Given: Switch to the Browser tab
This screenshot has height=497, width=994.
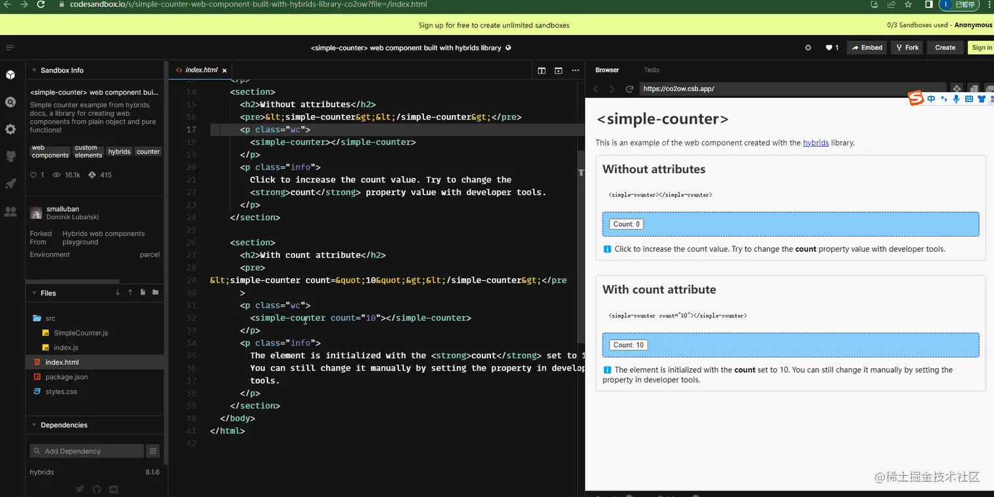Looking at the screenshot, I should [x=607, y=70].
